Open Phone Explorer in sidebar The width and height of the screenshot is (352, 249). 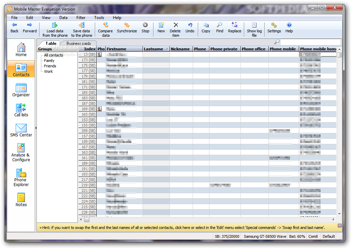click(x=21, y=177)
